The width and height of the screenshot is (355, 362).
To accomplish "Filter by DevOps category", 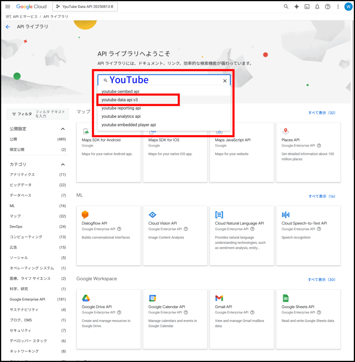I will point(38,227).
